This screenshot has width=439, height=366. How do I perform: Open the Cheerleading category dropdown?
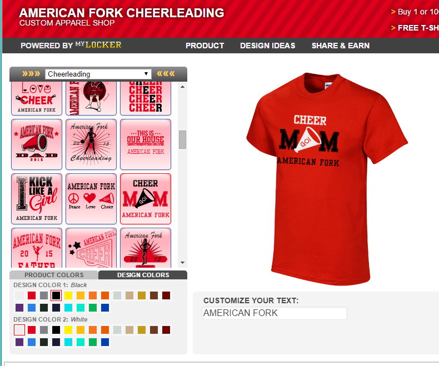[98, 74]
